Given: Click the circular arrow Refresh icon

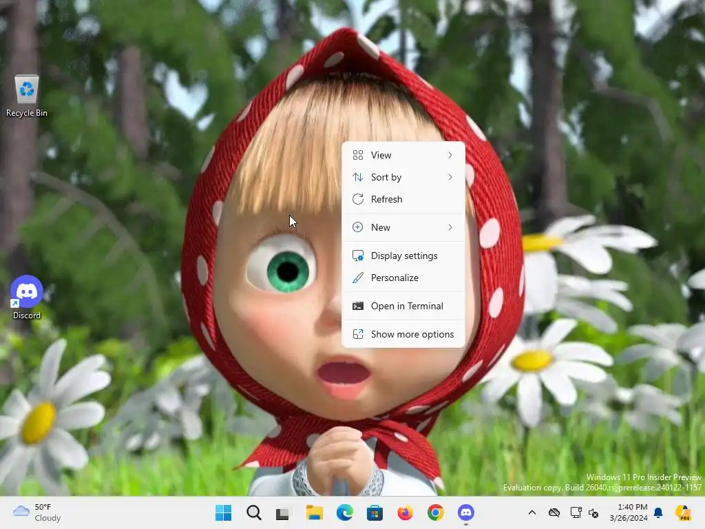Looking at the screenshot, I should coord(358,199).
